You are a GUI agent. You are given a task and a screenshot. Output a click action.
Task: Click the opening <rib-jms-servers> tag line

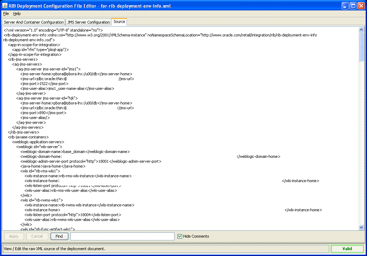pyautogui.click(x=23, y=59)
